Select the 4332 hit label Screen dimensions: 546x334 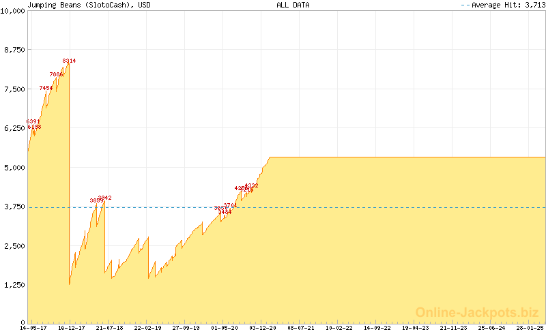click(x=251, y=186)
